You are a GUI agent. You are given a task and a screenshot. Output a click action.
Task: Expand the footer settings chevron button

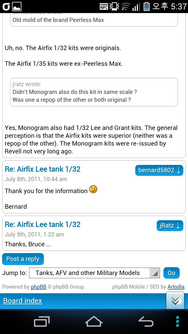pos(175,301)
